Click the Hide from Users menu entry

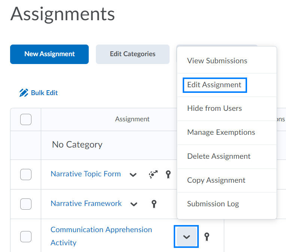tap(214, 108)
